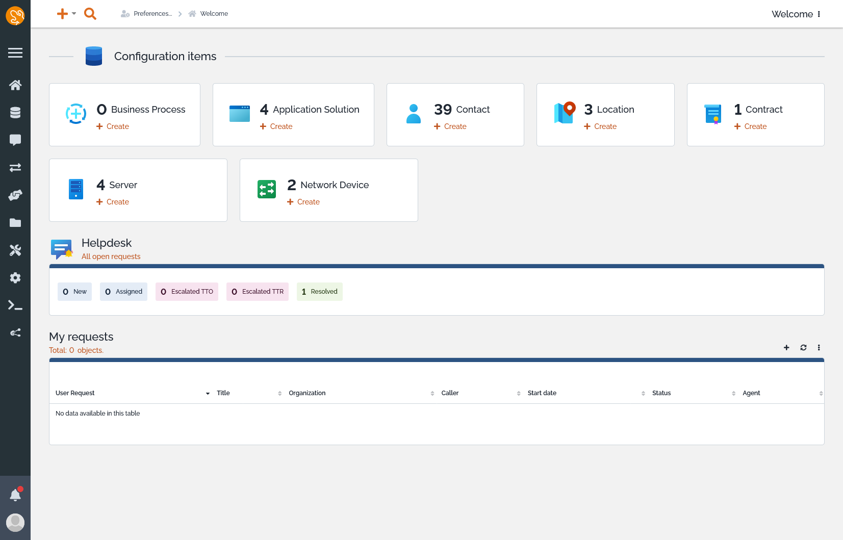
Task: Select the Resolved requests badge
Action: point(319,292)
